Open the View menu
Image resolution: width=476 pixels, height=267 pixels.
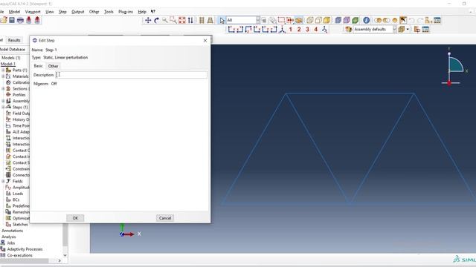pos(50,12)
